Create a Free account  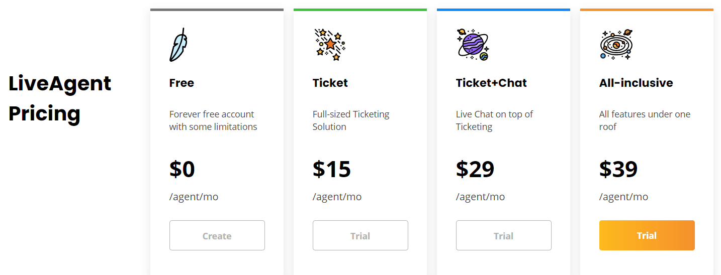click(x=217, y=235)
